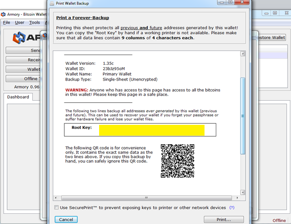Click the Restore Wallet button behind dialog

272,37
